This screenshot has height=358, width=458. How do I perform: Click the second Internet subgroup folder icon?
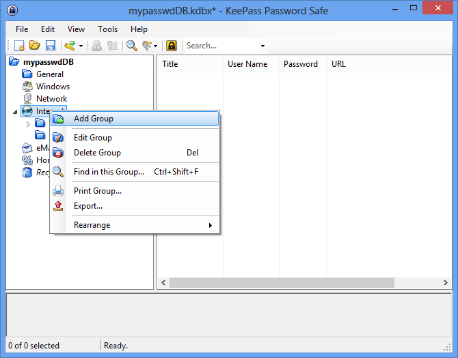[x=40, y=135]
